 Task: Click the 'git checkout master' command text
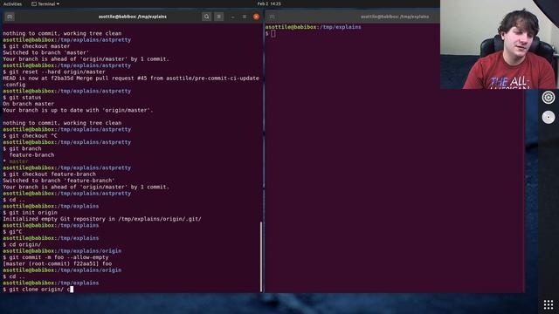(39, 46)
